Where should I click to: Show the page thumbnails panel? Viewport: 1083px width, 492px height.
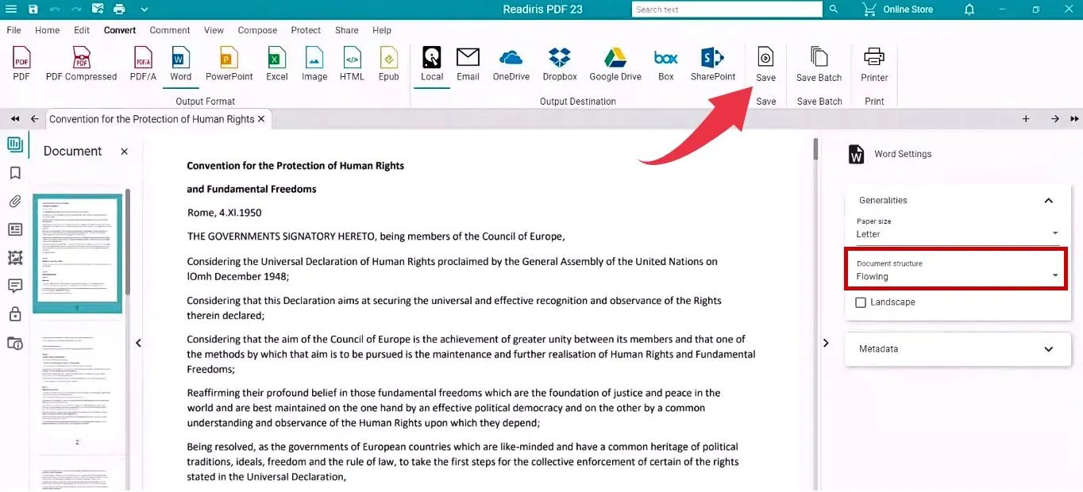[x=14, y=144]
